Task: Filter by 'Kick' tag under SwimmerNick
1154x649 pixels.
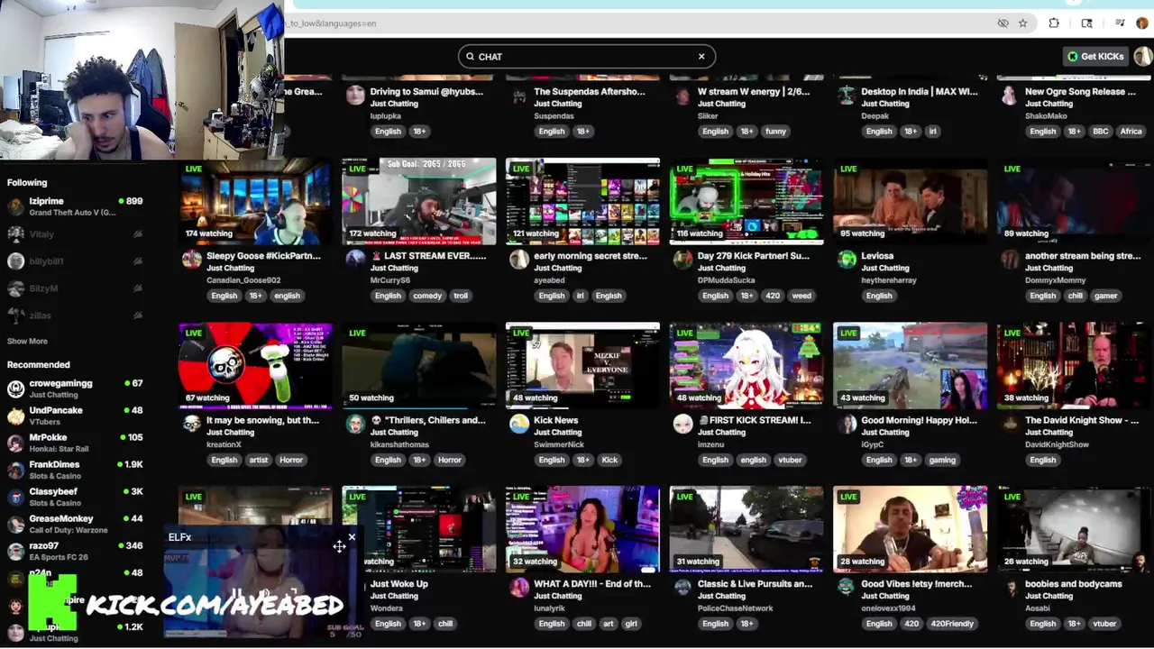Action: 609,460
